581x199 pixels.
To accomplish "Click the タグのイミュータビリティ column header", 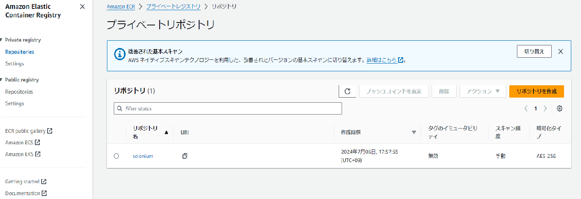I will point(453,132).
